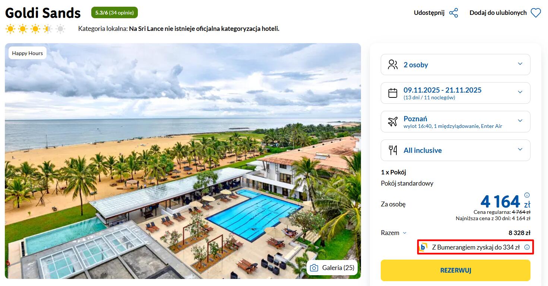The width and height of the screenshot is (548, 286).
Task: Click the camera icon in the Galeria badge
Action: click(314, 268)
